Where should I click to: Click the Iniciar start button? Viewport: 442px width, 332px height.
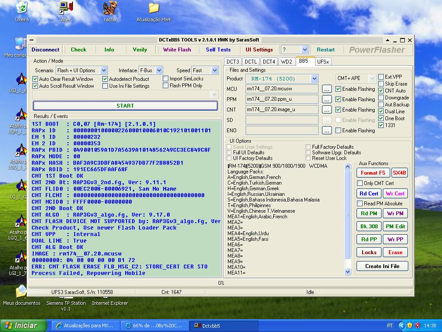pos(24,326)
